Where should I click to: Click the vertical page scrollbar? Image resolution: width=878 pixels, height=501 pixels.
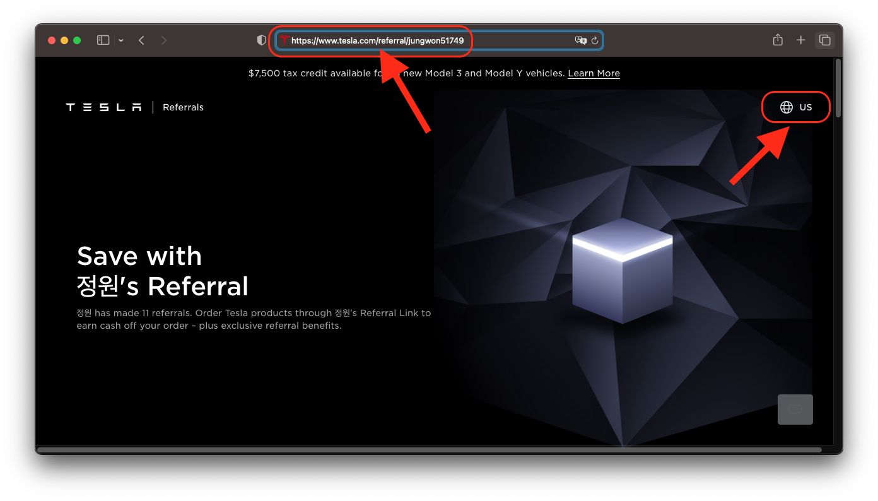pyautogui.click(x=838, y=88)
